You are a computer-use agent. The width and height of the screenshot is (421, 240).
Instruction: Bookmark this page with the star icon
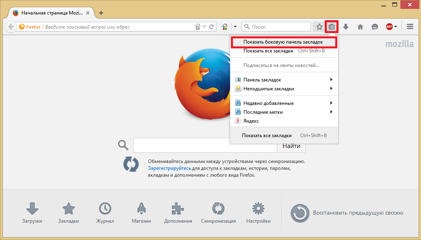[x=319, y=27]
